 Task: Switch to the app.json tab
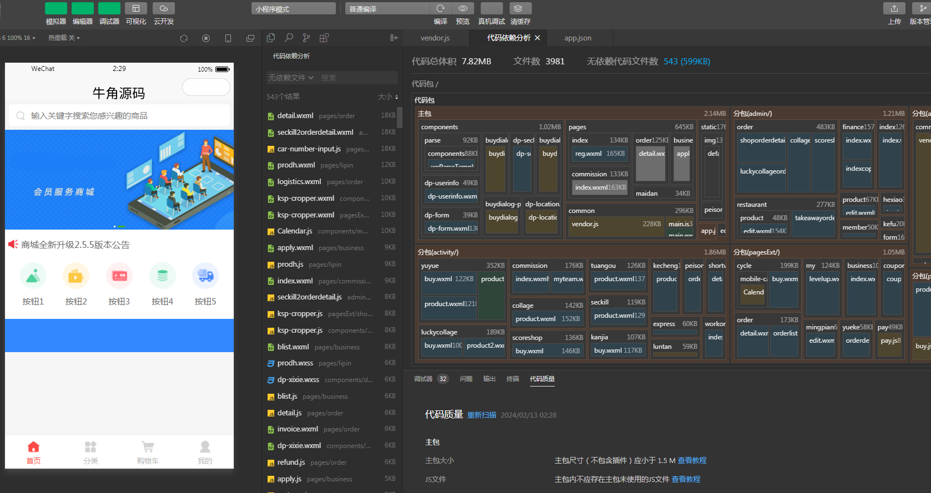pos(578,38)
